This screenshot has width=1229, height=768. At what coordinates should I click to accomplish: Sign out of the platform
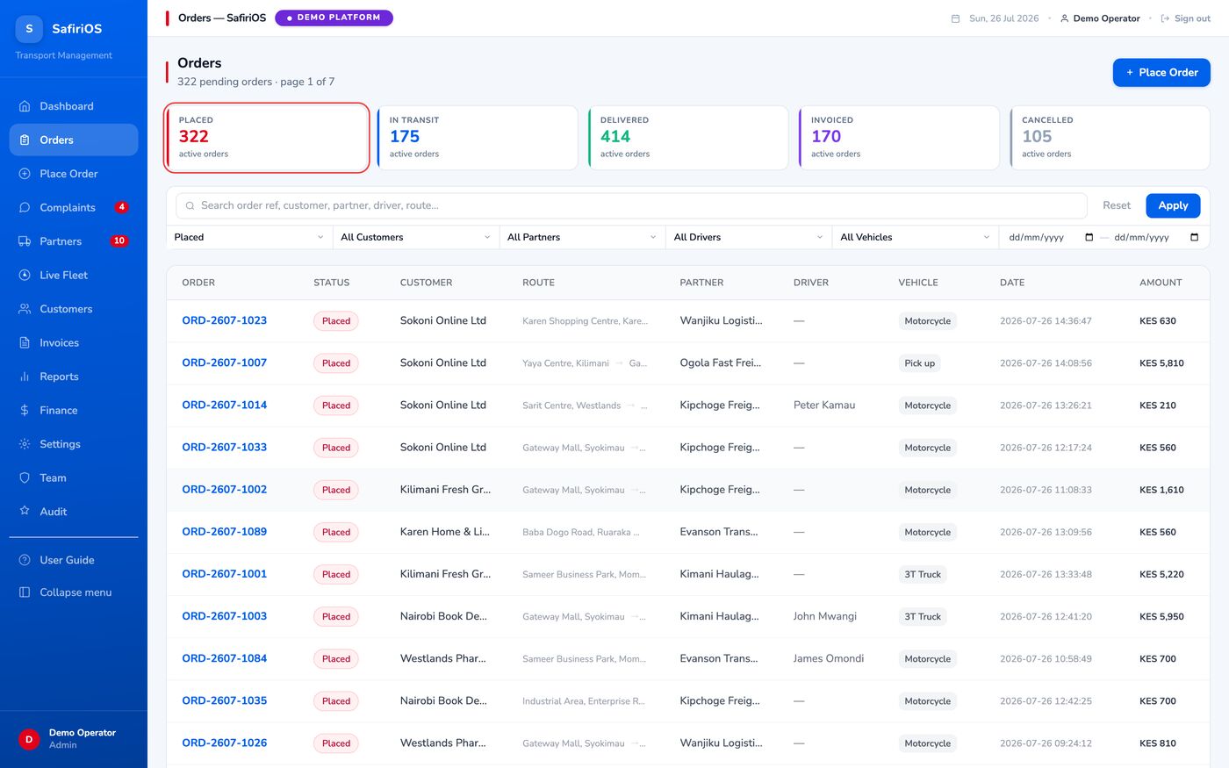click(x=1185, y=18)
